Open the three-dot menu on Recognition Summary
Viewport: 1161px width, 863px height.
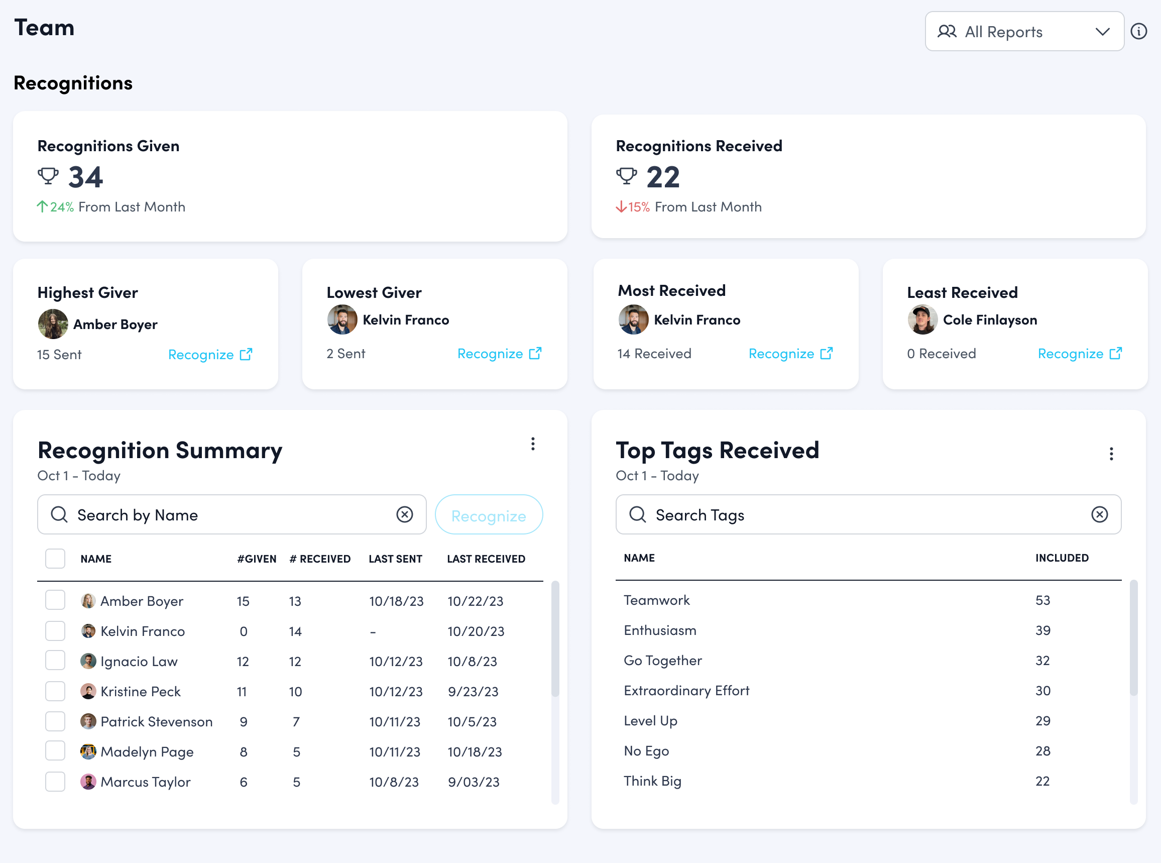533,444
